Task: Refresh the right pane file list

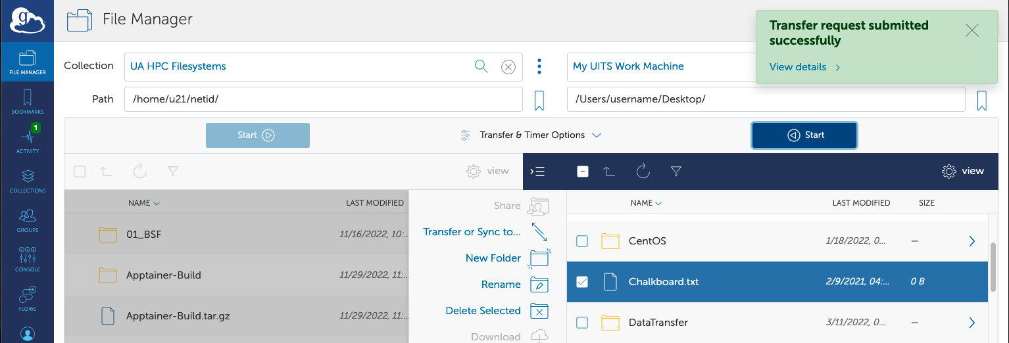Action: click(643, 171)
